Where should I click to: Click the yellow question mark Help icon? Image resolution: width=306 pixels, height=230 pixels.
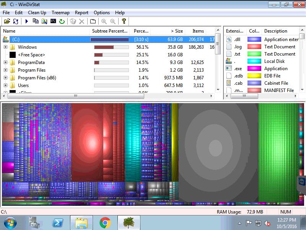(124, 21)
